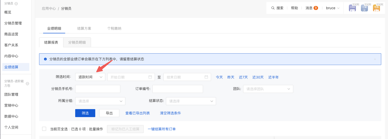
Task: Select the 分销员明细 sub-tab
Action: point(77,42)
